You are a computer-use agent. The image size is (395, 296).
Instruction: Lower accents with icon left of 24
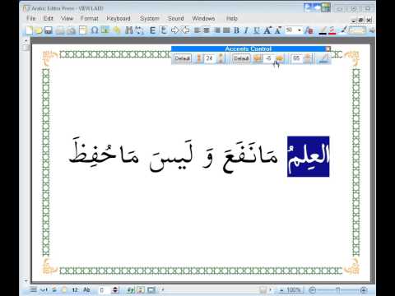[x=199, y=58]
